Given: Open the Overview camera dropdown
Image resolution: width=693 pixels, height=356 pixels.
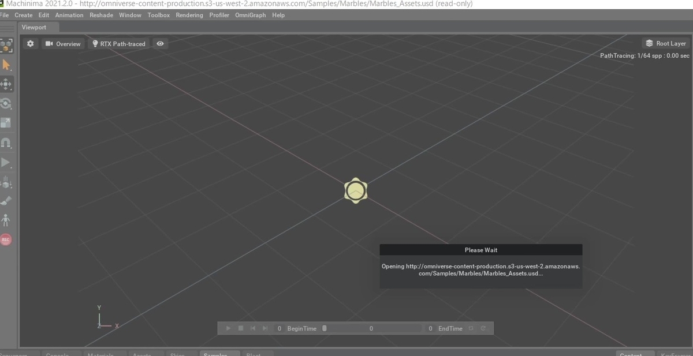Looking at the screenshot, I should tap(63, 44).
